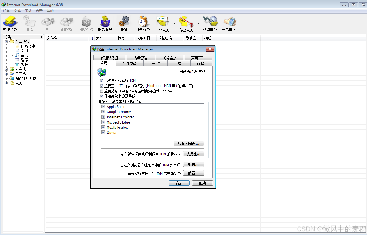The width and height of the screenshot is (367, 235).
Task: Switch to the 拨号连接 tab
Action: [169, 58]
